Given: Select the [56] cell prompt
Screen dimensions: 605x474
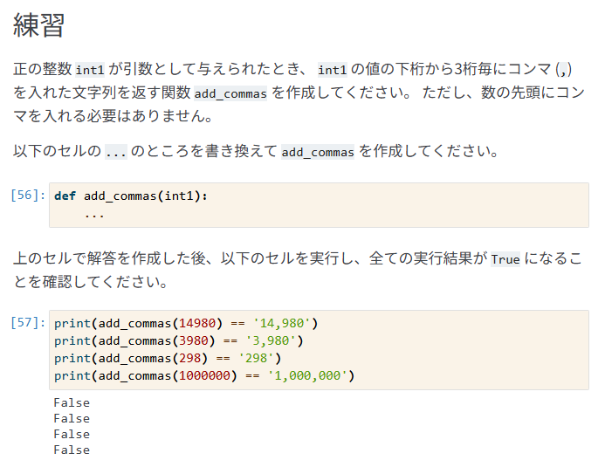Looking at the screenshot, I should [x=27, y=196].
